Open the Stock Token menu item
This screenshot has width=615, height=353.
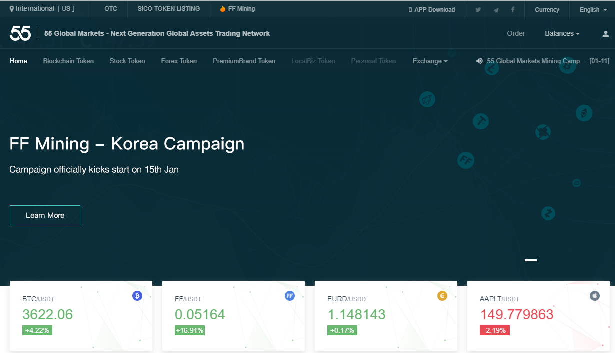(127, 61)
